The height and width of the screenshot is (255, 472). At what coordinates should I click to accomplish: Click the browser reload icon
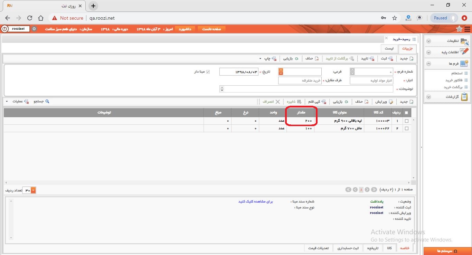pyautogui.click(x=30, y=18)
